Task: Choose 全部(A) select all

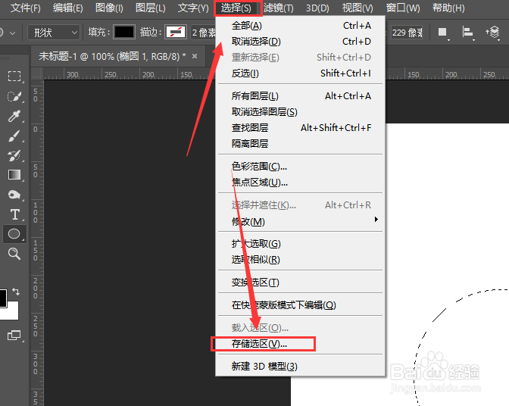Action: [x=301, y=25]
